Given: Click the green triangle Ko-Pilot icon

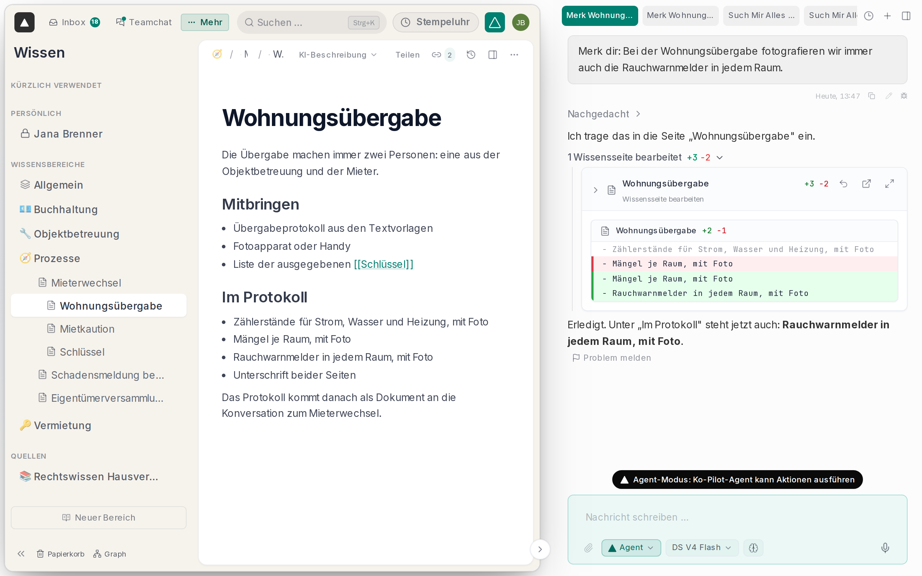Looking at the screenshot, I should pyautogui.click(x=494, y=22).
